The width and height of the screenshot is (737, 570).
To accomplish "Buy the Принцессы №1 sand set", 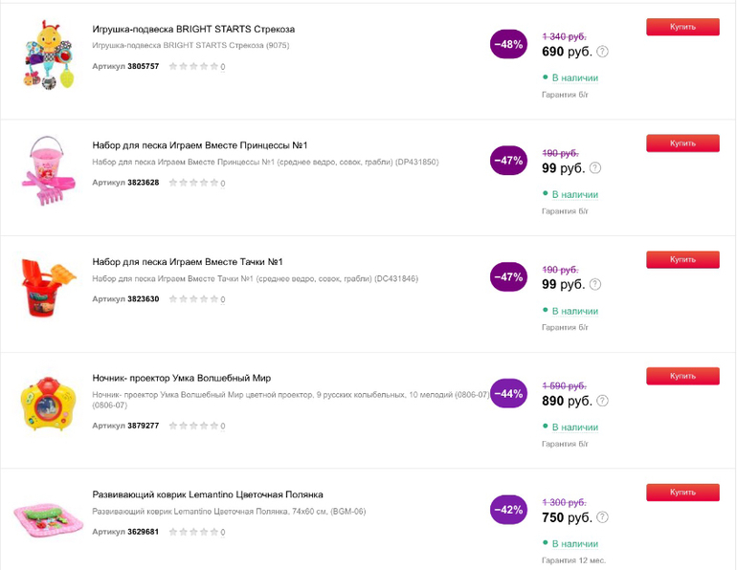I will click(x=682, y=143).
